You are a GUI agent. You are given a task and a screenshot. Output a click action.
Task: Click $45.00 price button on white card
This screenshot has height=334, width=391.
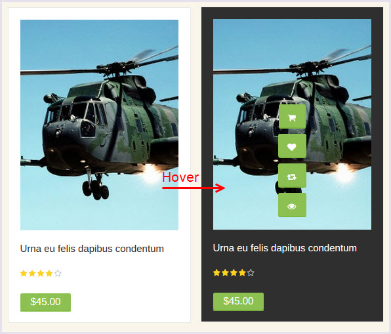tap(45, 303)
